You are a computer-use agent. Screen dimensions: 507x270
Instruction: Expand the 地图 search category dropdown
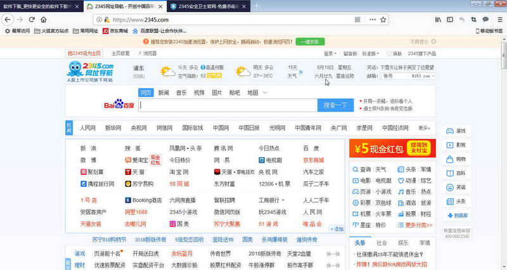pyautogui.click(x=256, y=93)
